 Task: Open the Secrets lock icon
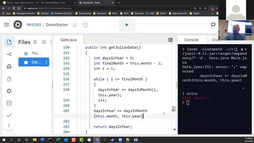(9, 79)
